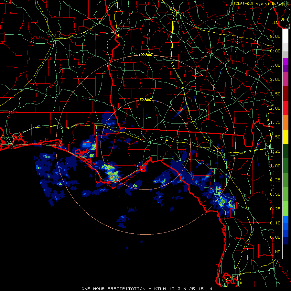Click the 0.50 legend value
The width and height of the screenshot is (291, 291).
point(275,194)
